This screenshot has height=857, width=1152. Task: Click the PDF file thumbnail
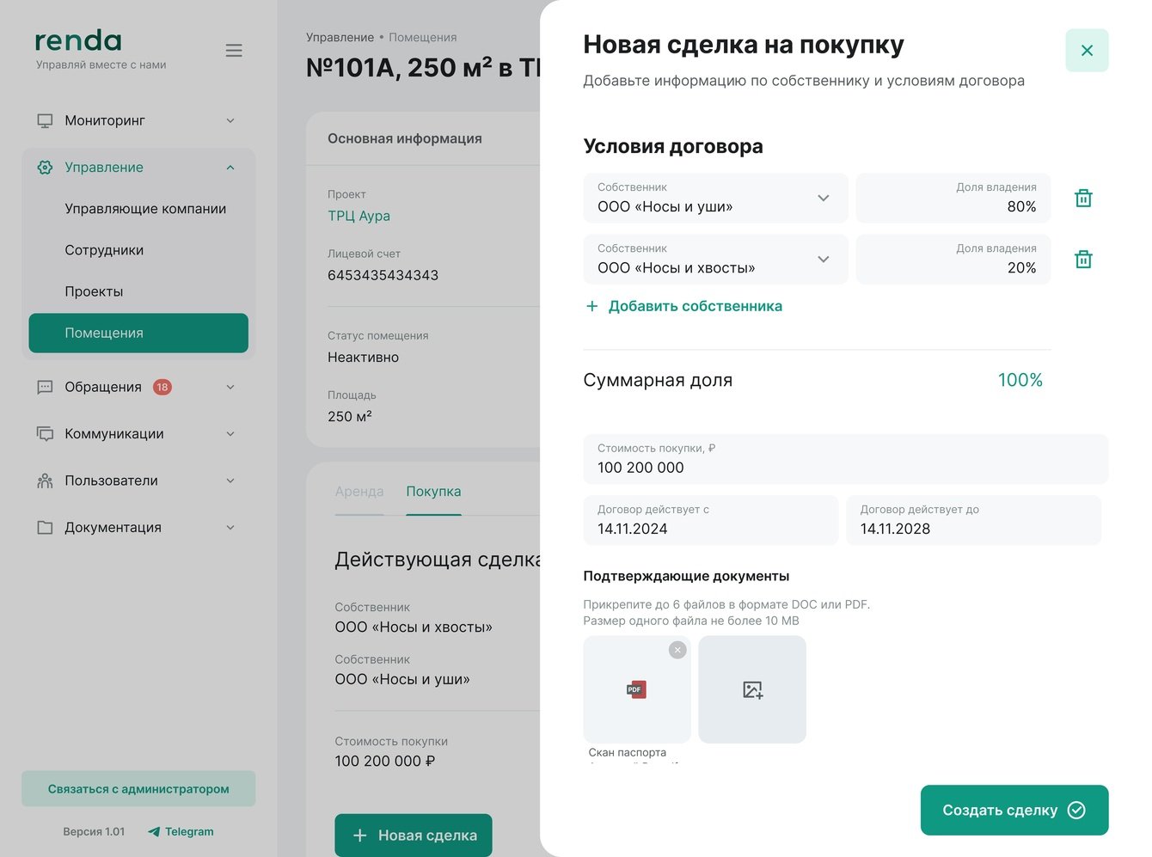(x=636, y=689)
